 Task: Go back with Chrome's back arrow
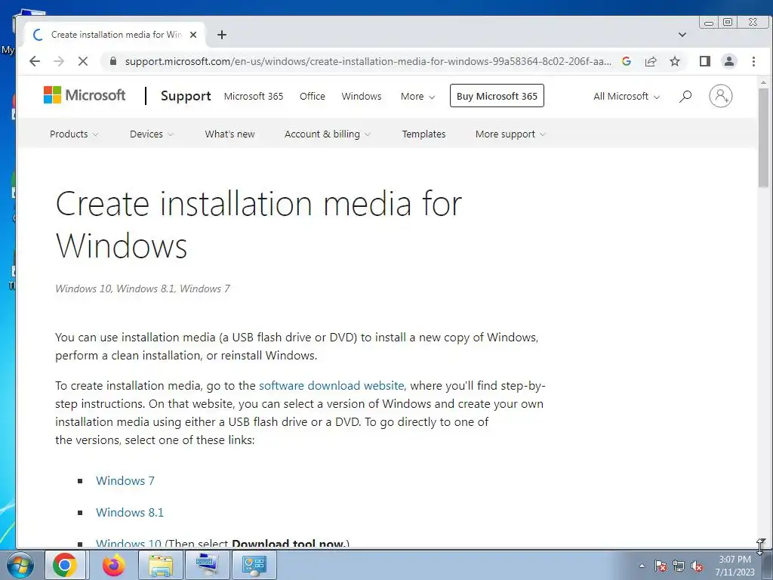click(35, 61)
